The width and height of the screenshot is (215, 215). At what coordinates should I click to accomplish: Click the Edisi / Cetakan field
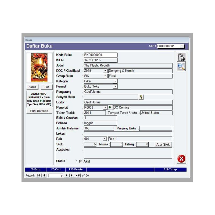100,118
